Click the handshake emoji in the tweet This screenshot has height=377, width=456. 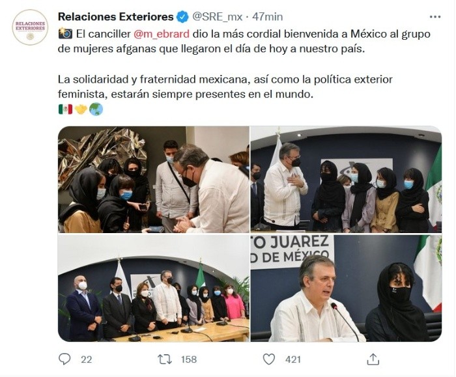(x=81, y=109)
